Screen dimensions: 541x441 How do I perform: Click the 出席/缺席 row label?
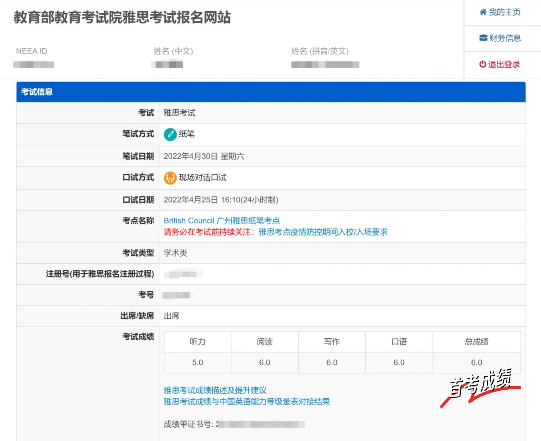coord(137,316)
